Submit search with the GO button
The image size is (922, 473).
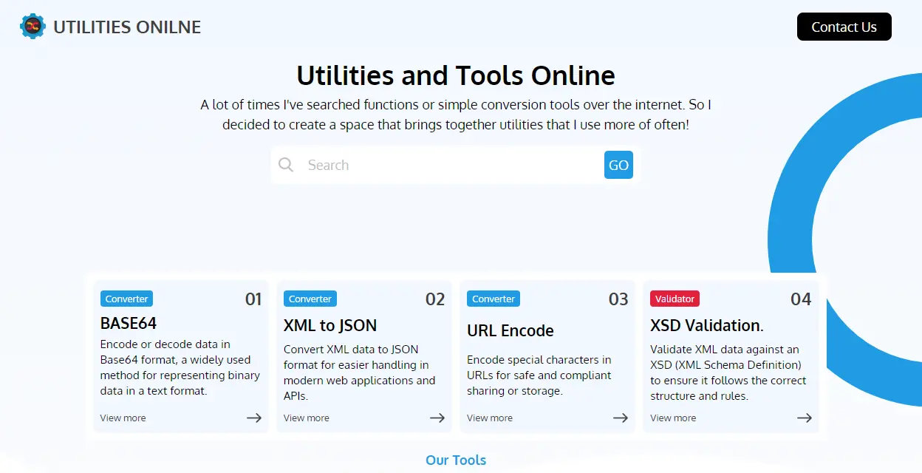click(618, 165)
